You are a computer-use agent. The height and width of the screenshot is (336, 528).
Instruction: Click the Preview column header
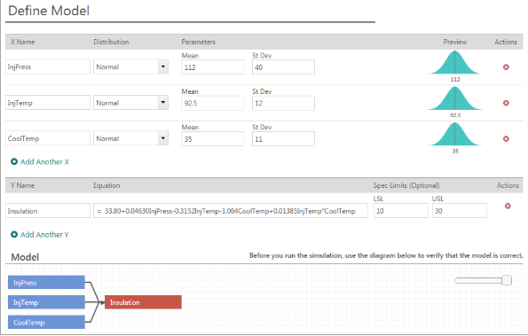pyautogui.click(x=455, y=42)
